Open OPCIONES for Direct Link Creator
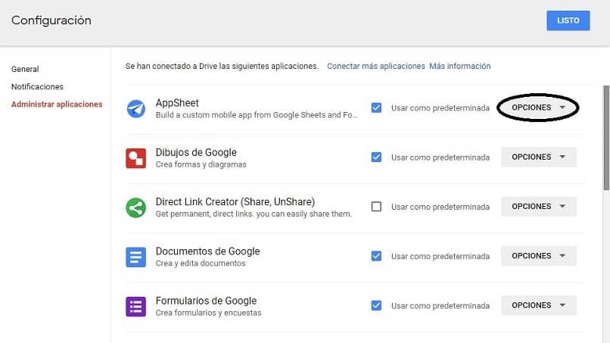610x343 pixels. pyautogui.click(x=538, y=207)
